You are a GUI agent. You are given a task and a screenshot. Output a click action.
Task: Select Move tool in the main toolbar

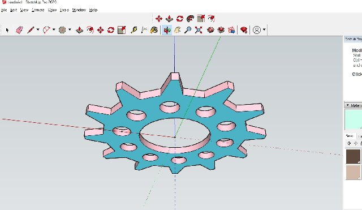(101, 30)
